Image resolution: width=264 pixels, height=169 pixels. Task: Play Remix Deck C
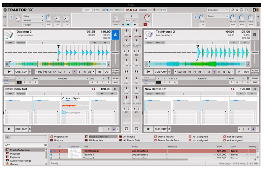(9, 129)
